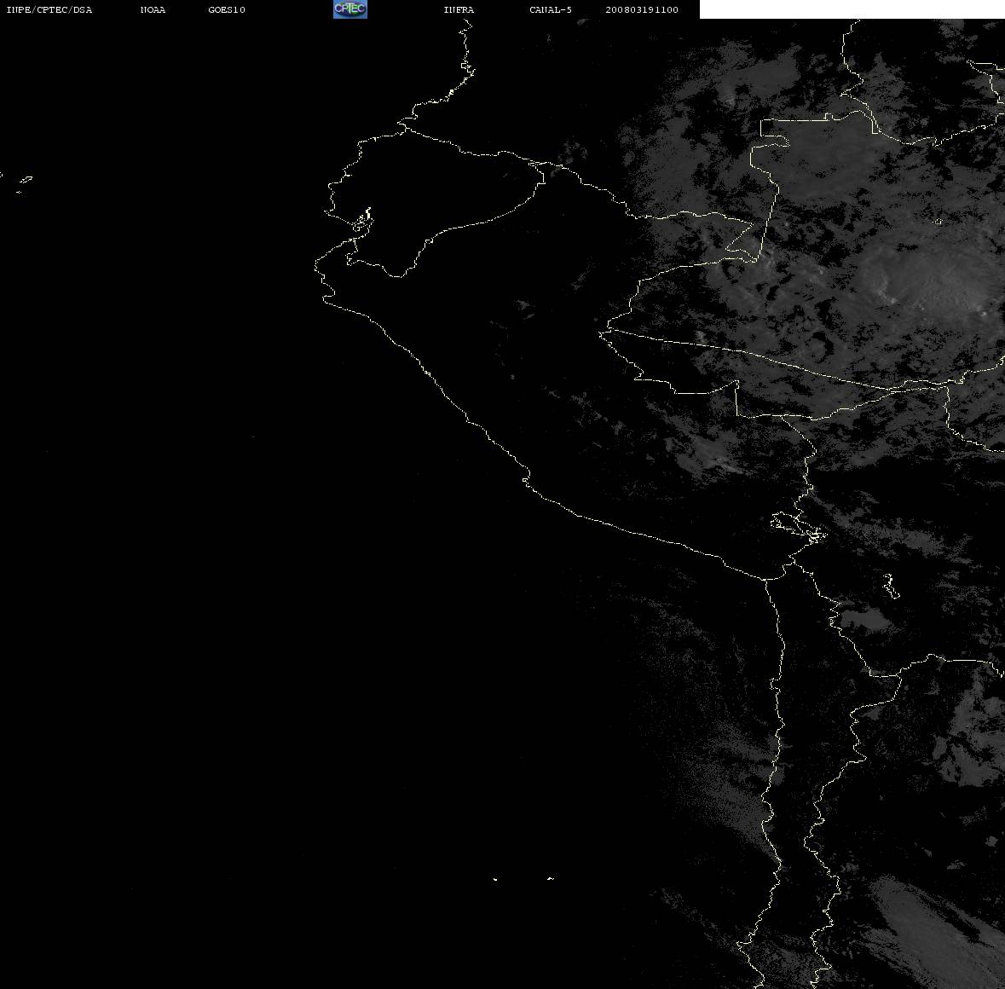Click the NOAA label in the header

(153, 9)
